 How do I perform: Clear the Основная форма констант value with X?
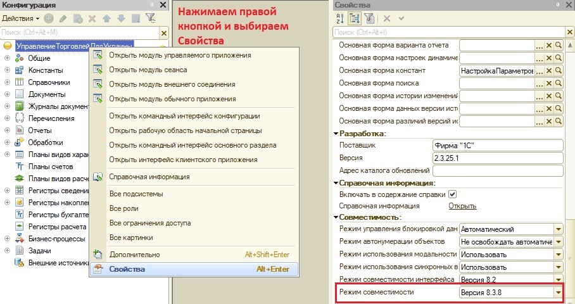click(549, 70)
